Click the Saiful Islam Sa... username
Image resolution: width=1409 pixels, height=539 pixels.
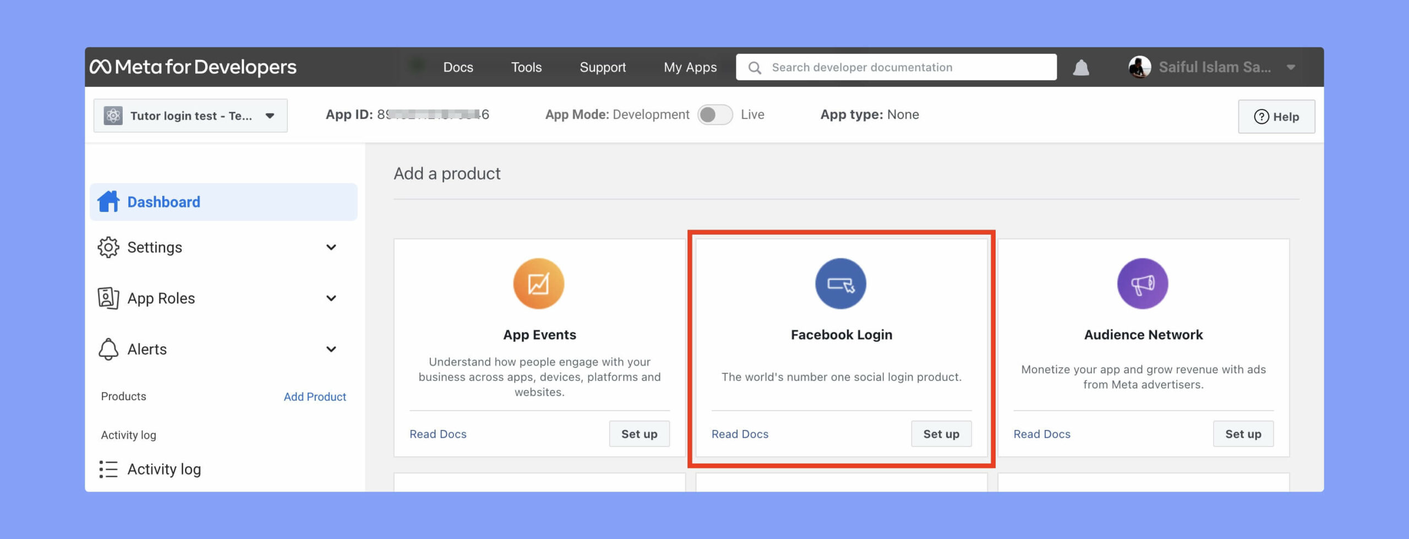coord(1215,67)
